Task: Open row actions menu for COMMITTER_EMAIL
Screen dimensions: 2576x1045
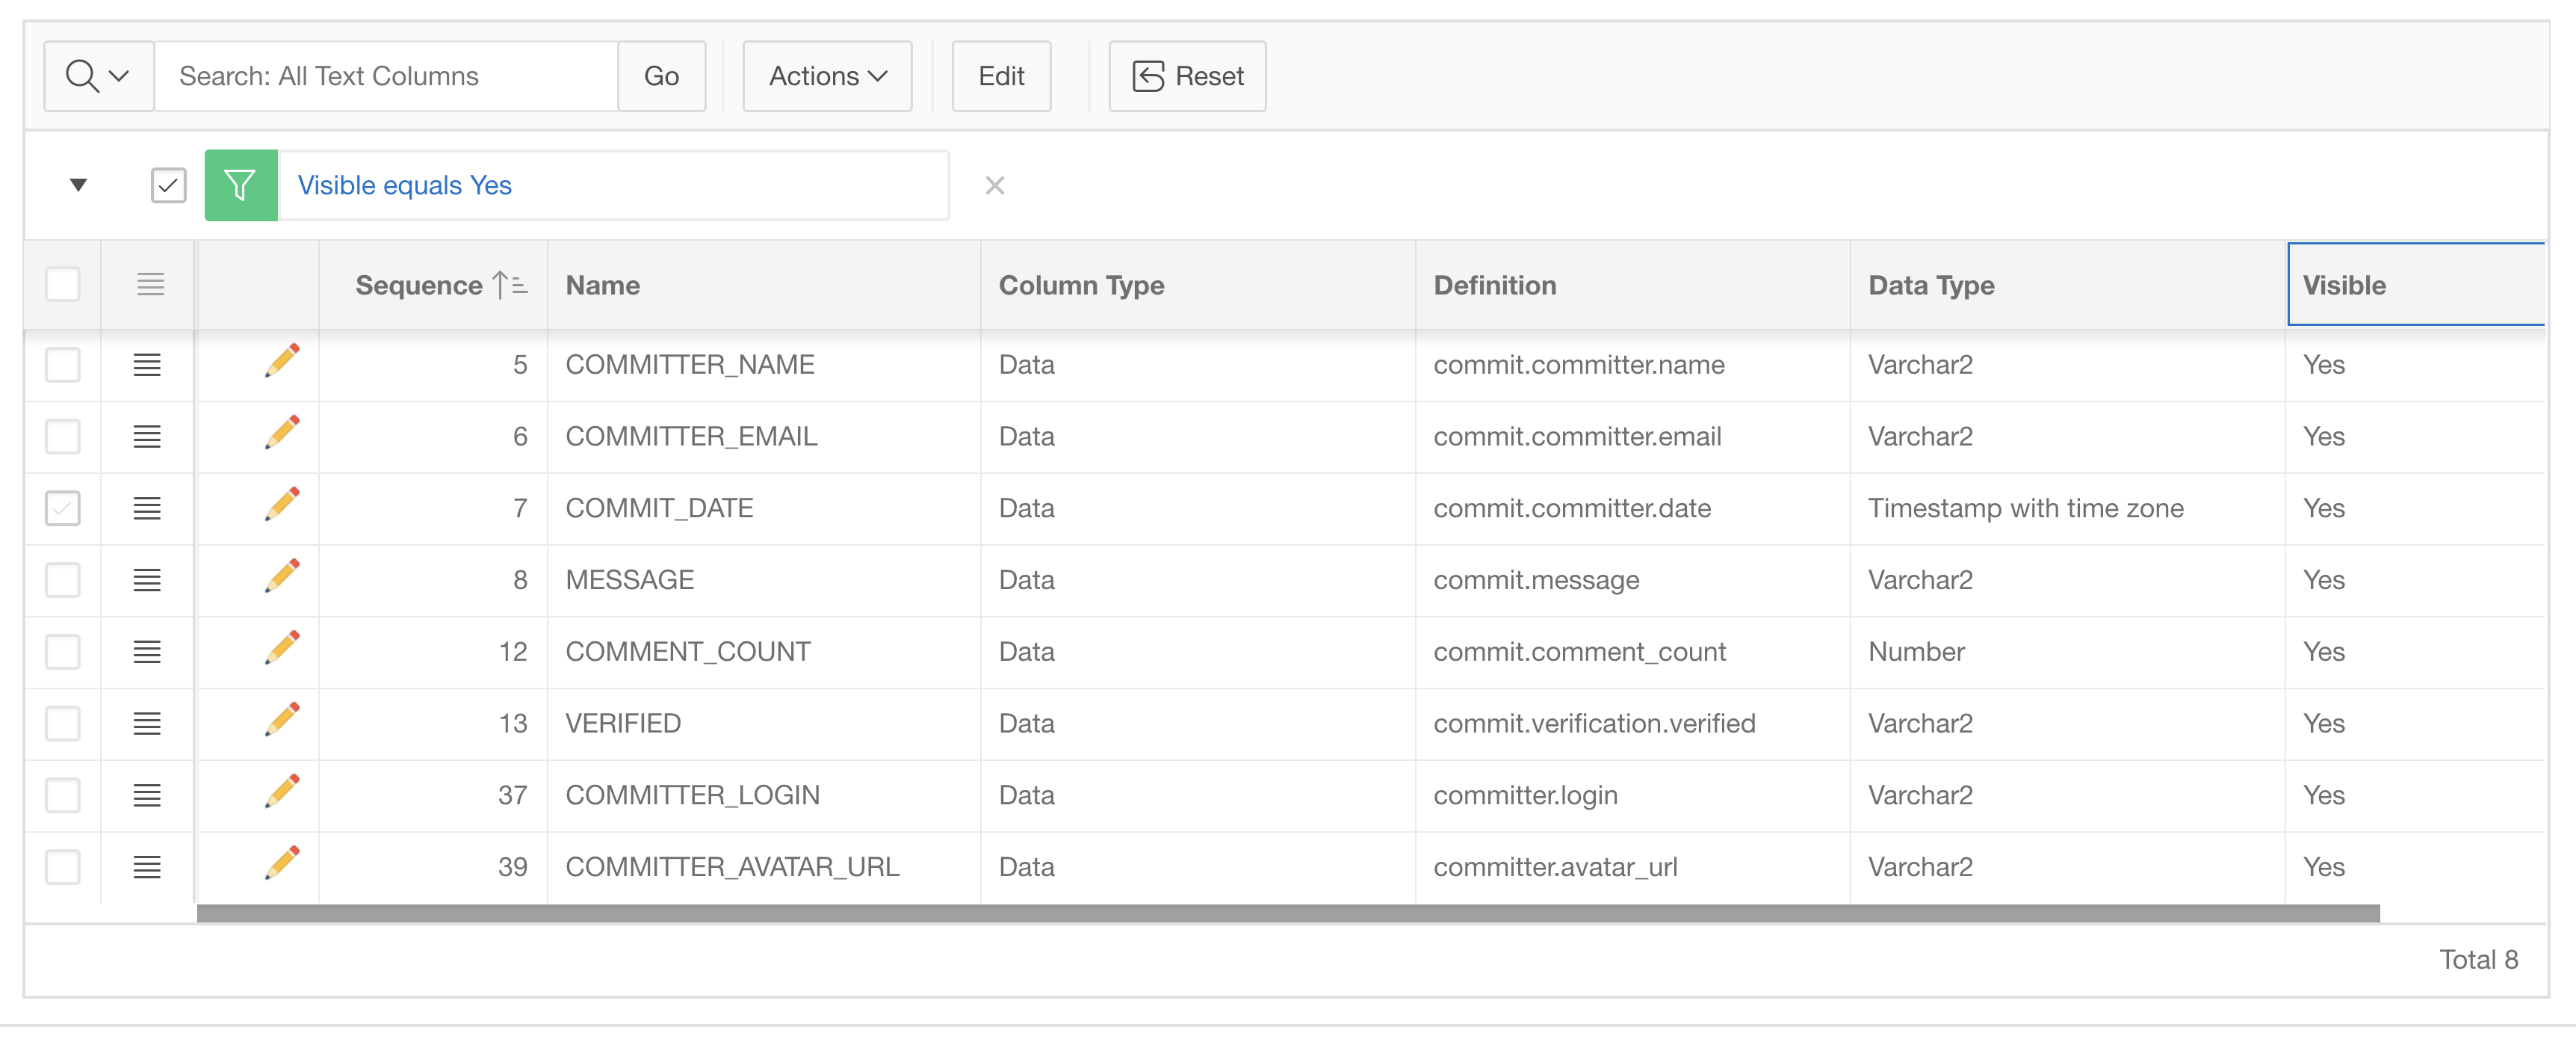Action: 147,437
